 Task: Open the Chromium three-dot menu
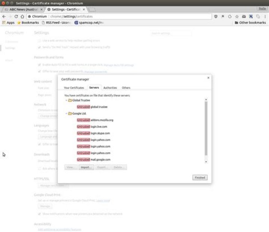(x=265, y=16)
